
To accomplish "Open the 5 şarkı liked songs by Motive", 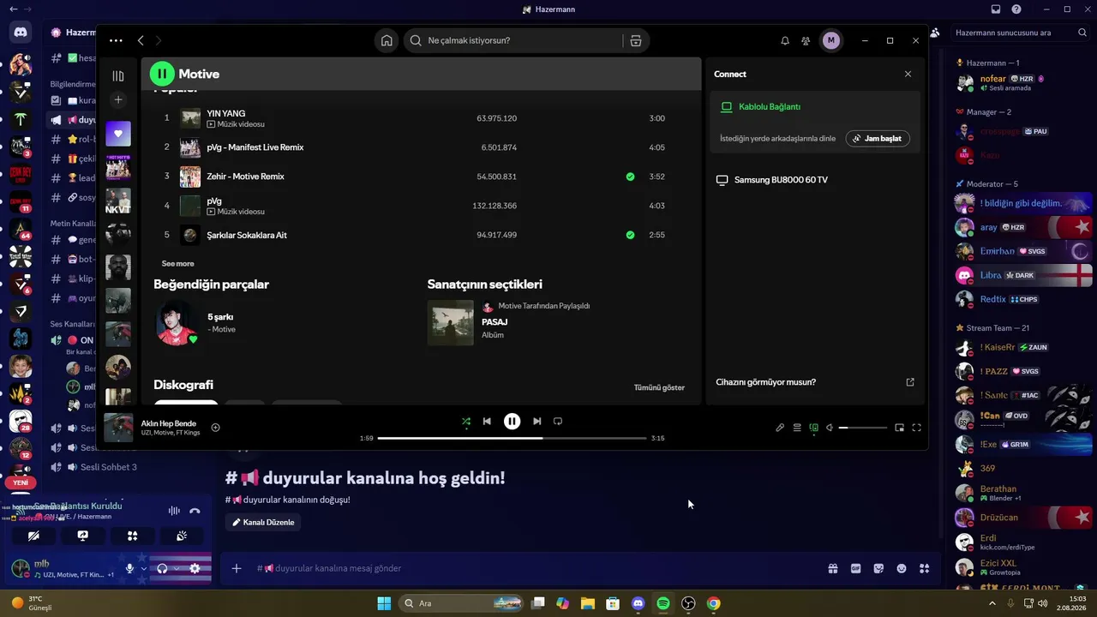I will (x=221, y=317).
